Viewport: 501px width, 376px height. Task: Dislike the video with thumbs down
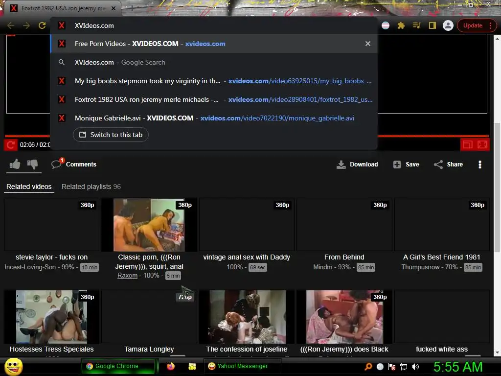33,164
